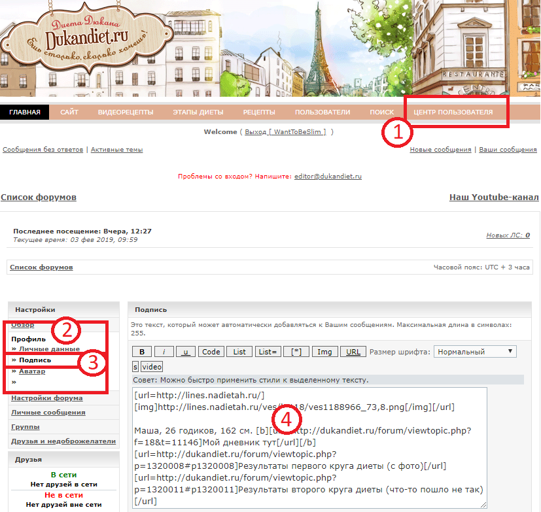Open Активные темы link
The image size is (541, 512).
click(116, 150)
